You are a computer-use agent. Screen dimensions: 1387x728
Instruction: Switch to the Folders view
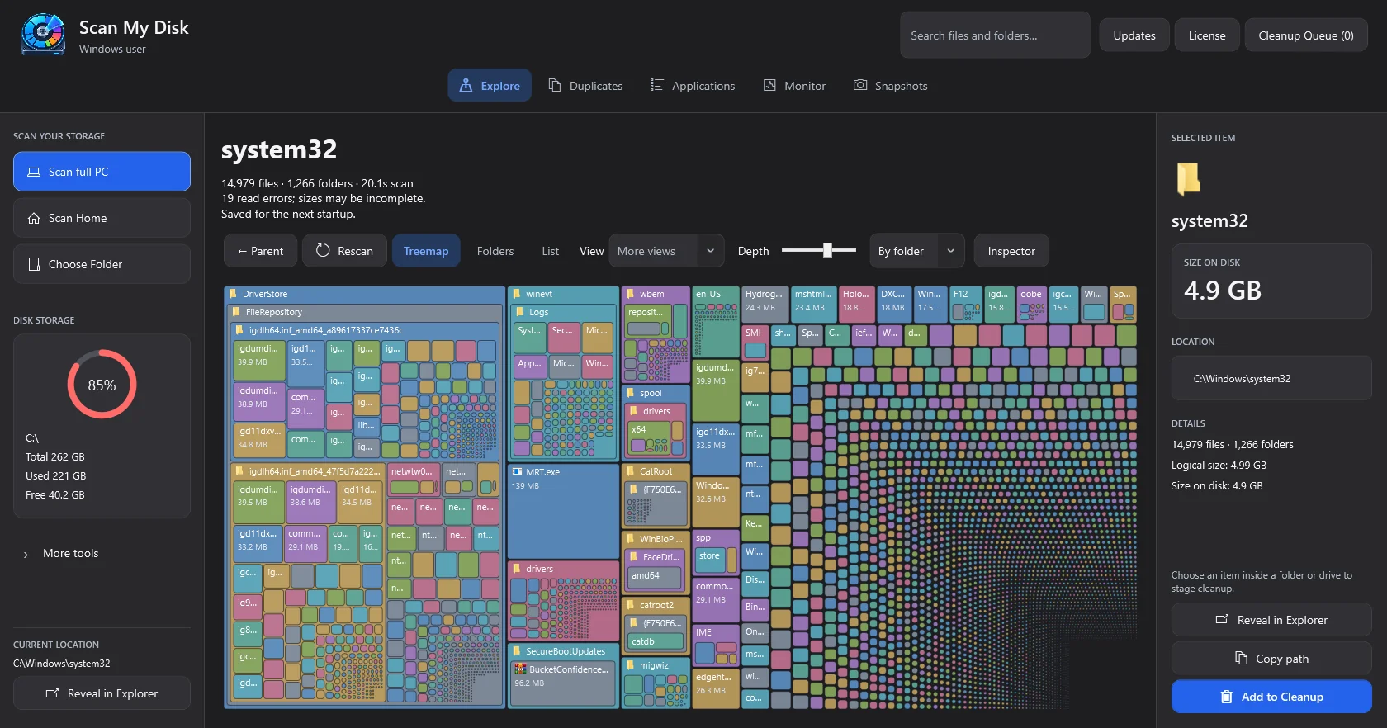(x=495, y=251)
